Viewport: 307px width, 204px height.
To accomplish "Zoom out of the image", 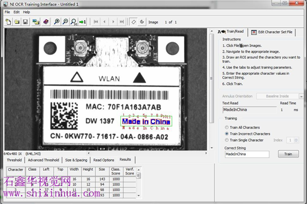I will [x=65, y=22].
